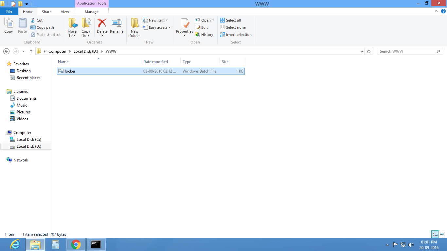Image resolution: width=447 pixels, height=251 pixels.
Task: Click the Back navigation button
Action: pos(6,51)
